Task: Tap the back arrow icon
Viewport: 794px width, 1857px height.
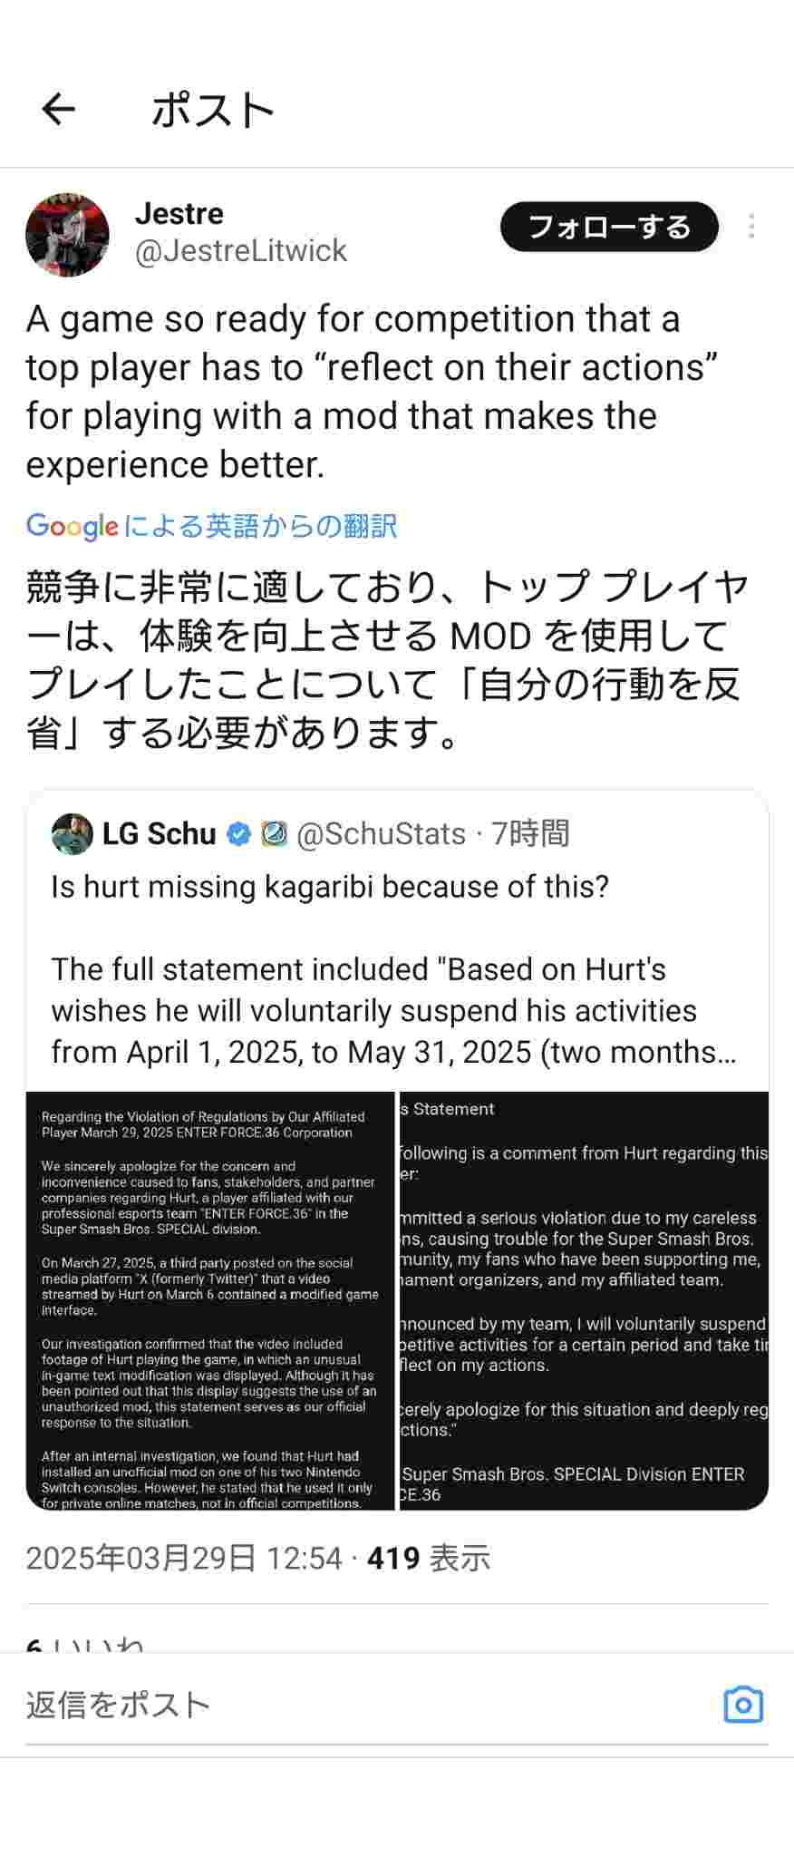Action: pos(59,110)
